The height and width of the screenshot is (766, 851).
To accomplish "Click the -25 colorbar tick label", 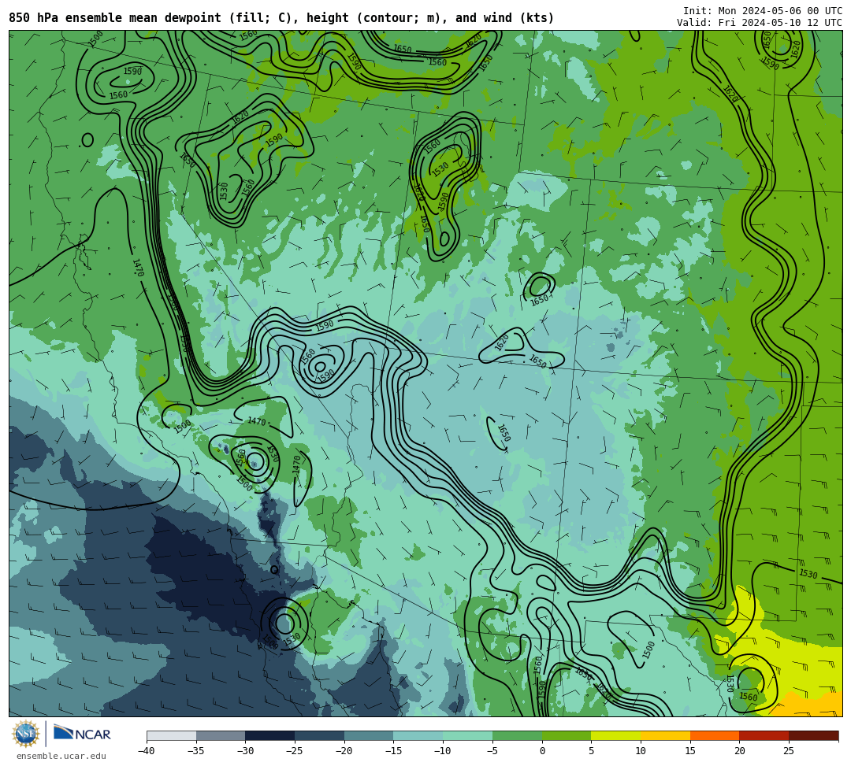I will point(294,751).
